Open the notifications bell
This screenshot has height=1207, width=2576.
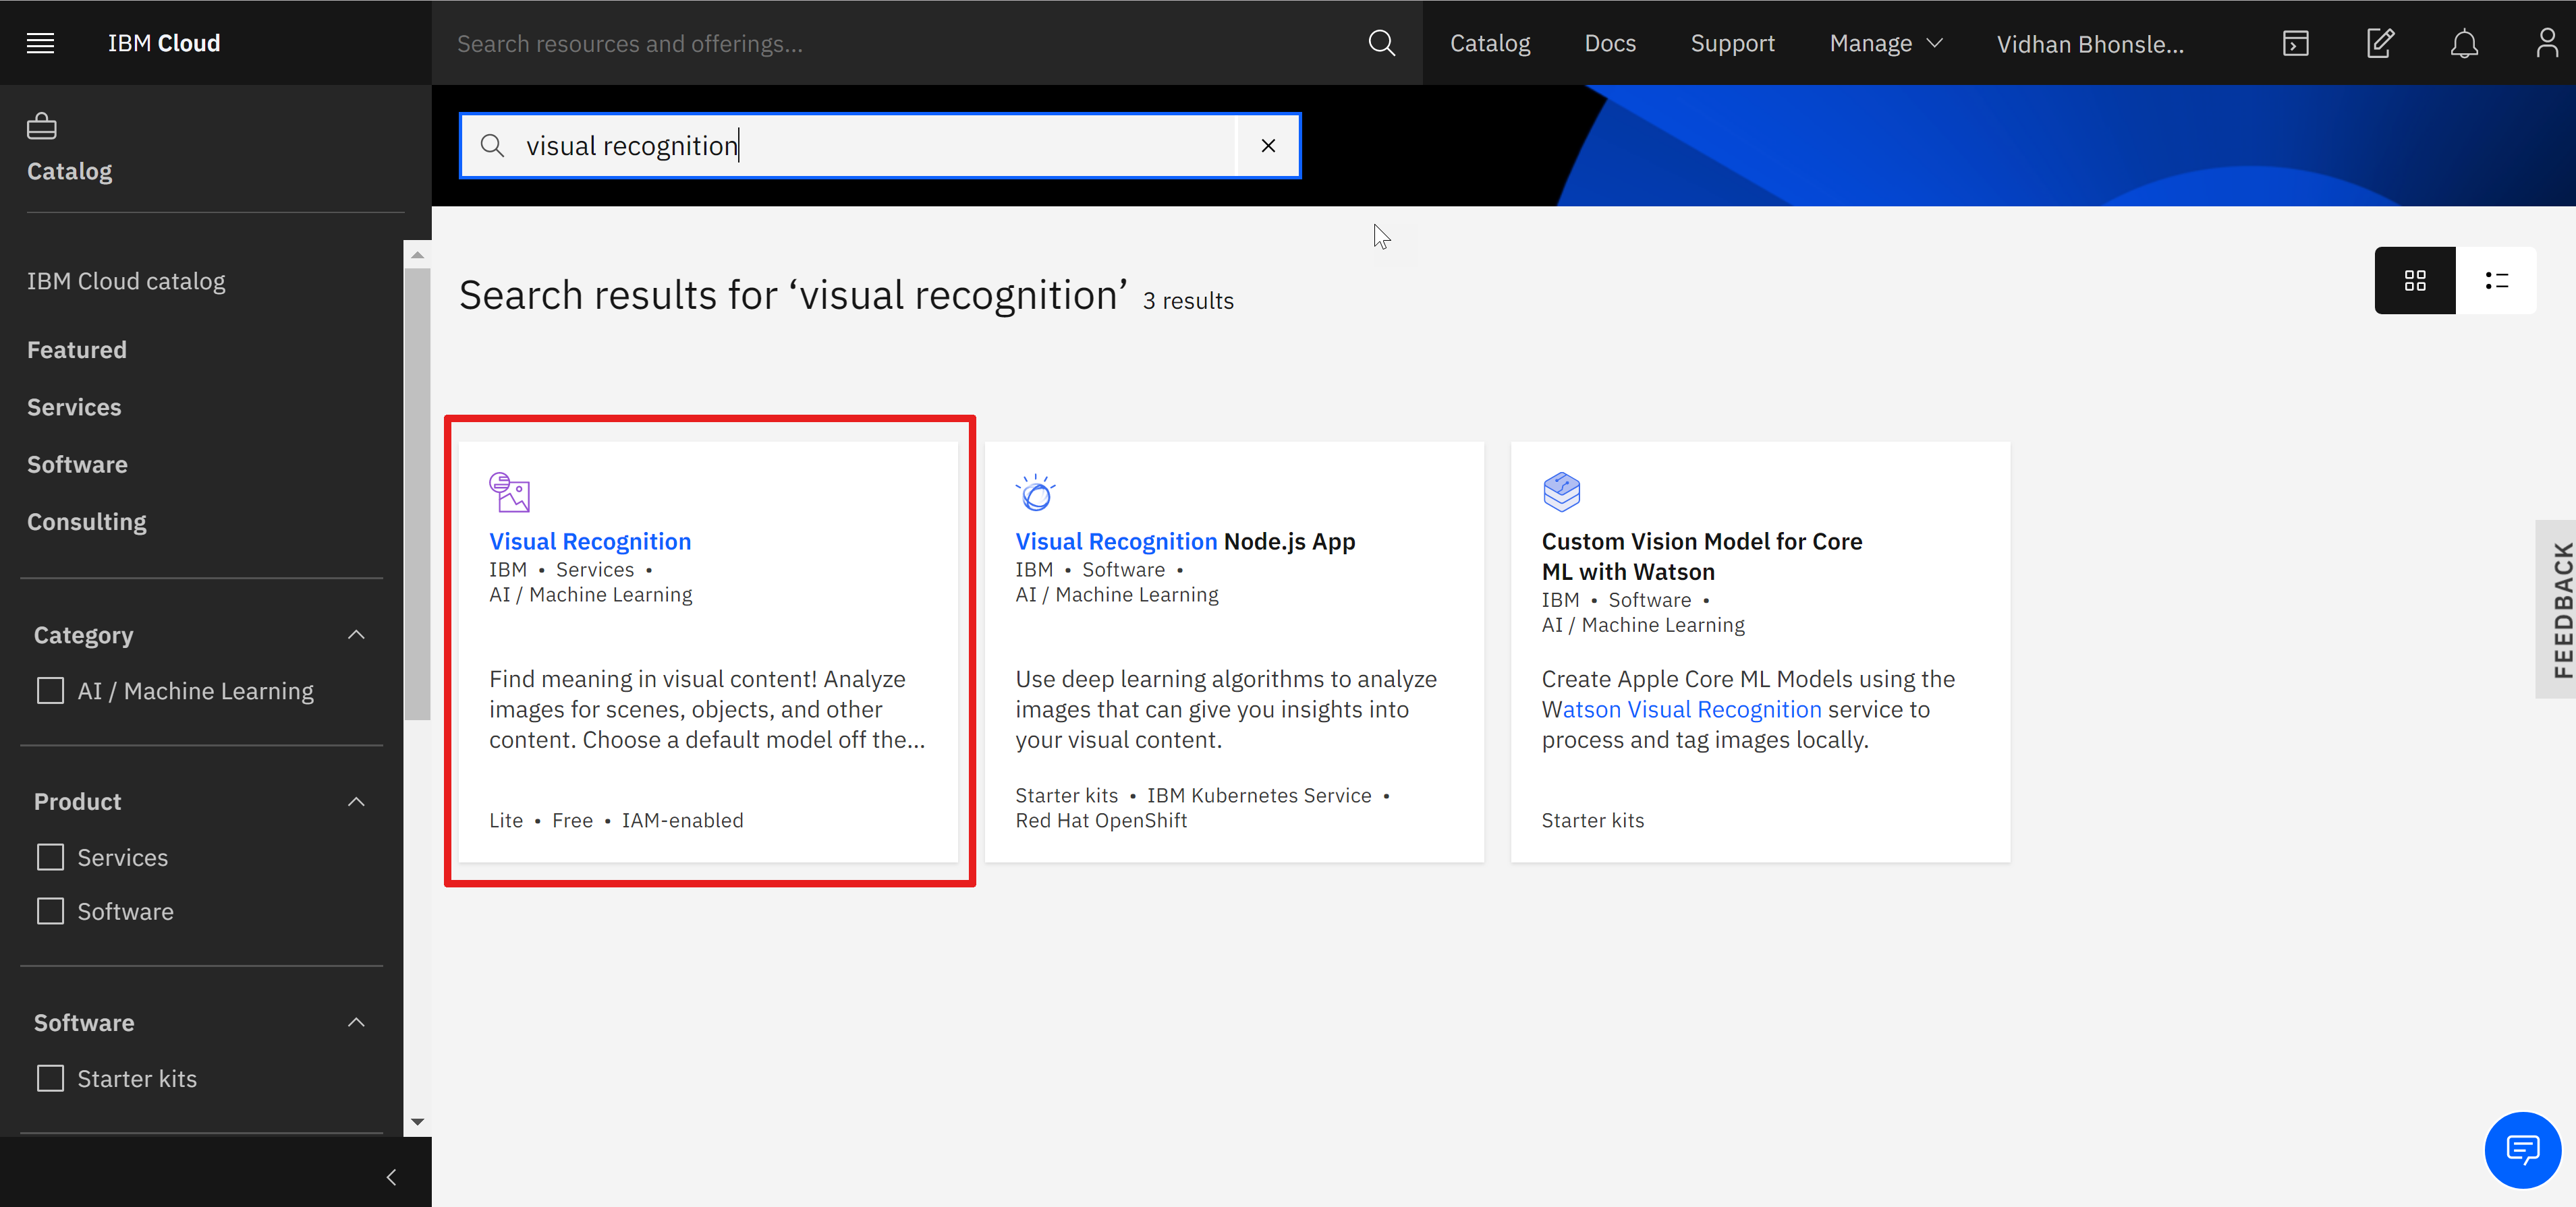tap(2464, 43)
